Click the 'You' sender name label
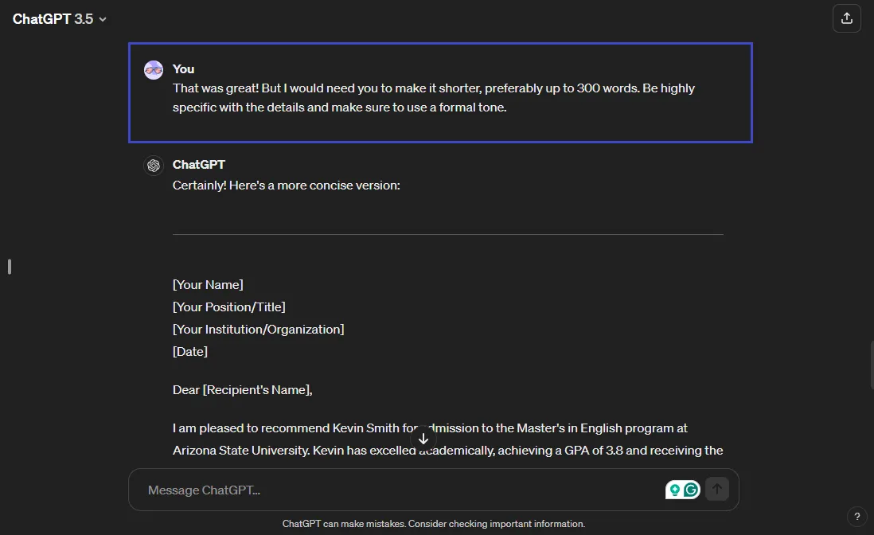874x535 pixels. tap(182, 68)
